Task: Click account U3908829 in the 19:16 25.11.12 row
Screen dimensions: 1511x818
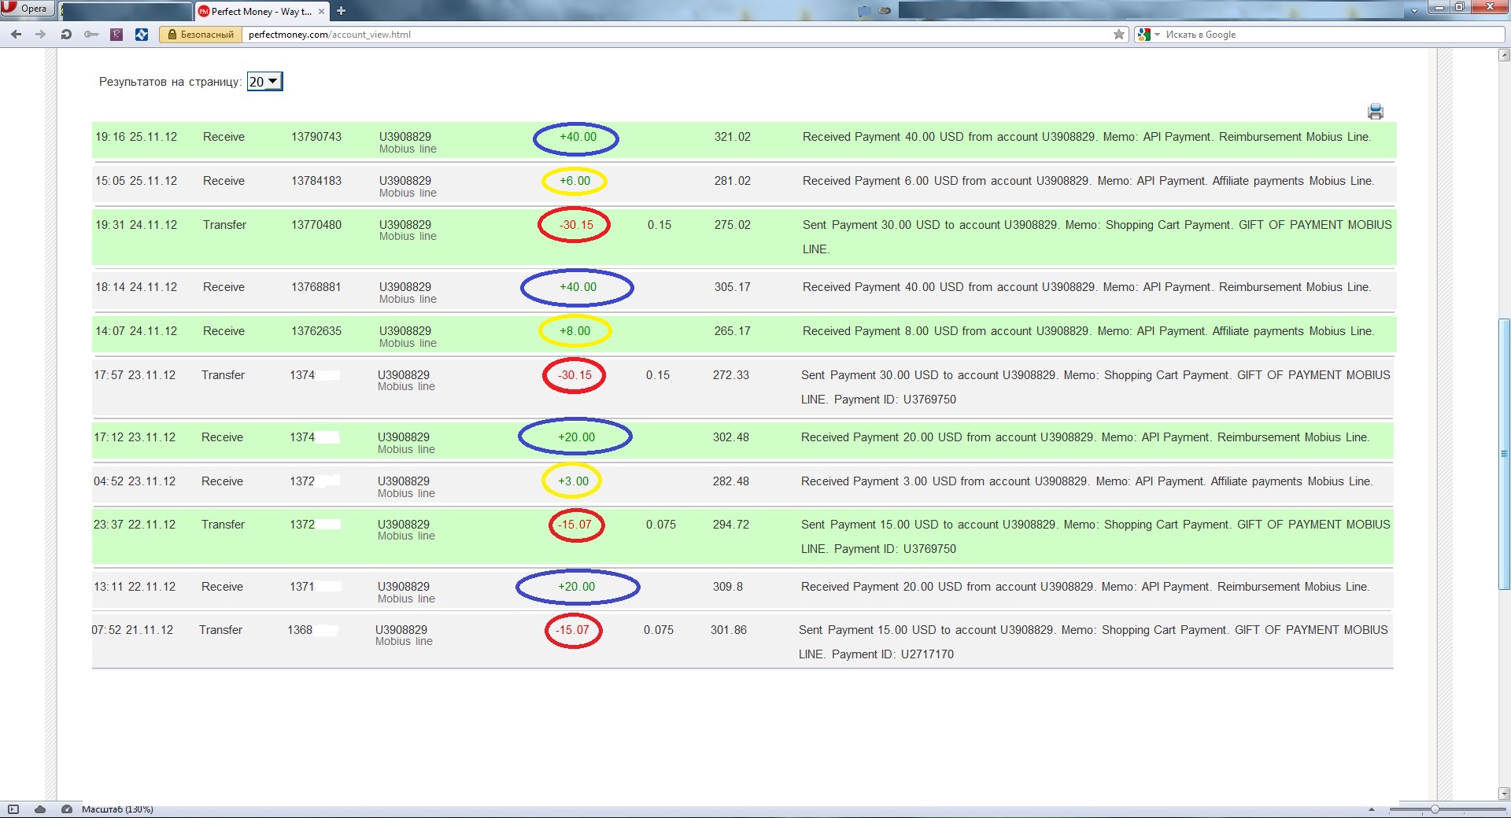Action: [405, 137]
